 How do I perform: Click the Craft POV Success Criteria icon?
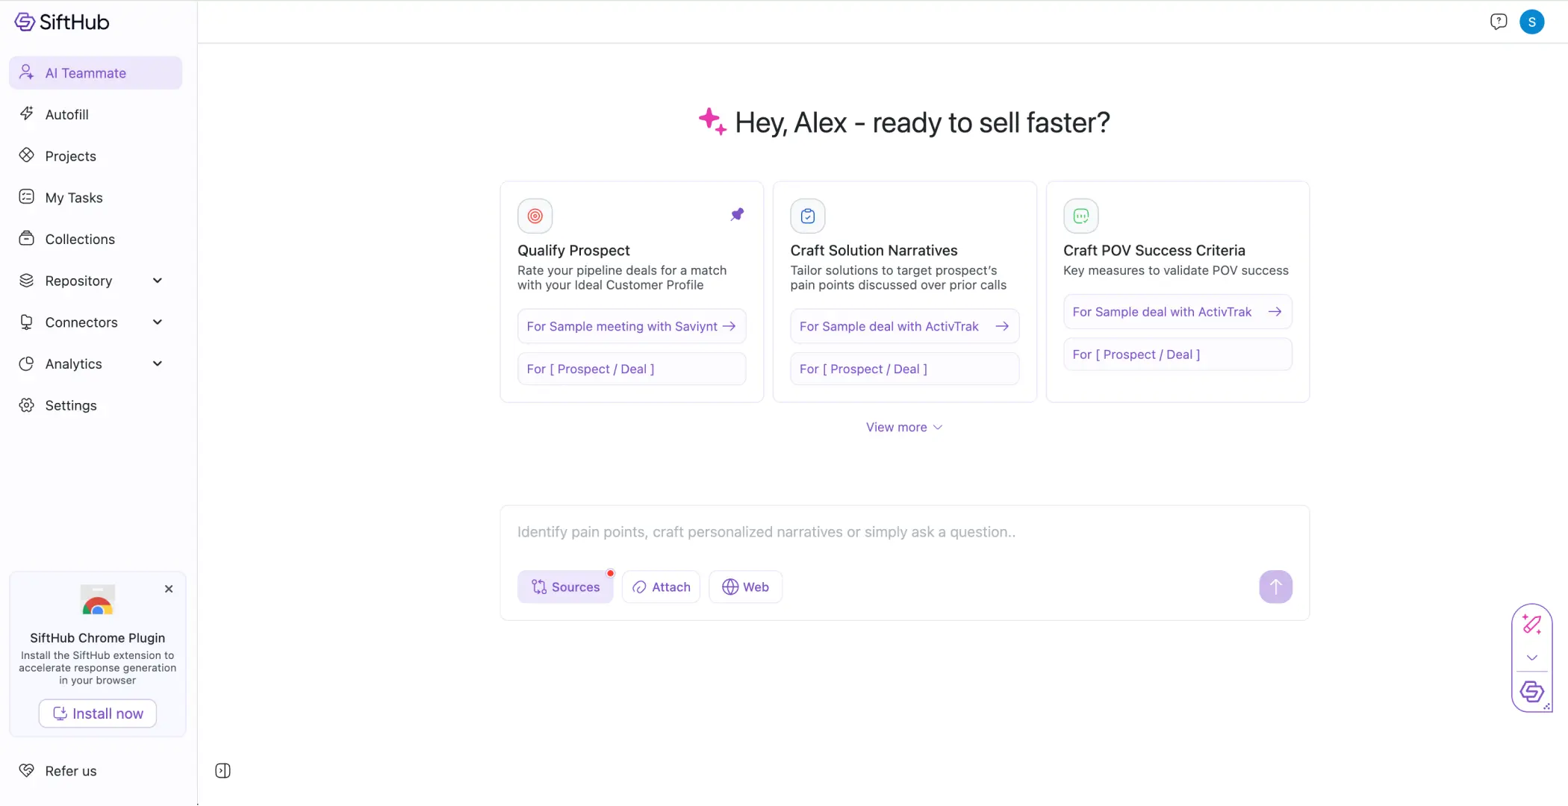tap(1081, 216)
